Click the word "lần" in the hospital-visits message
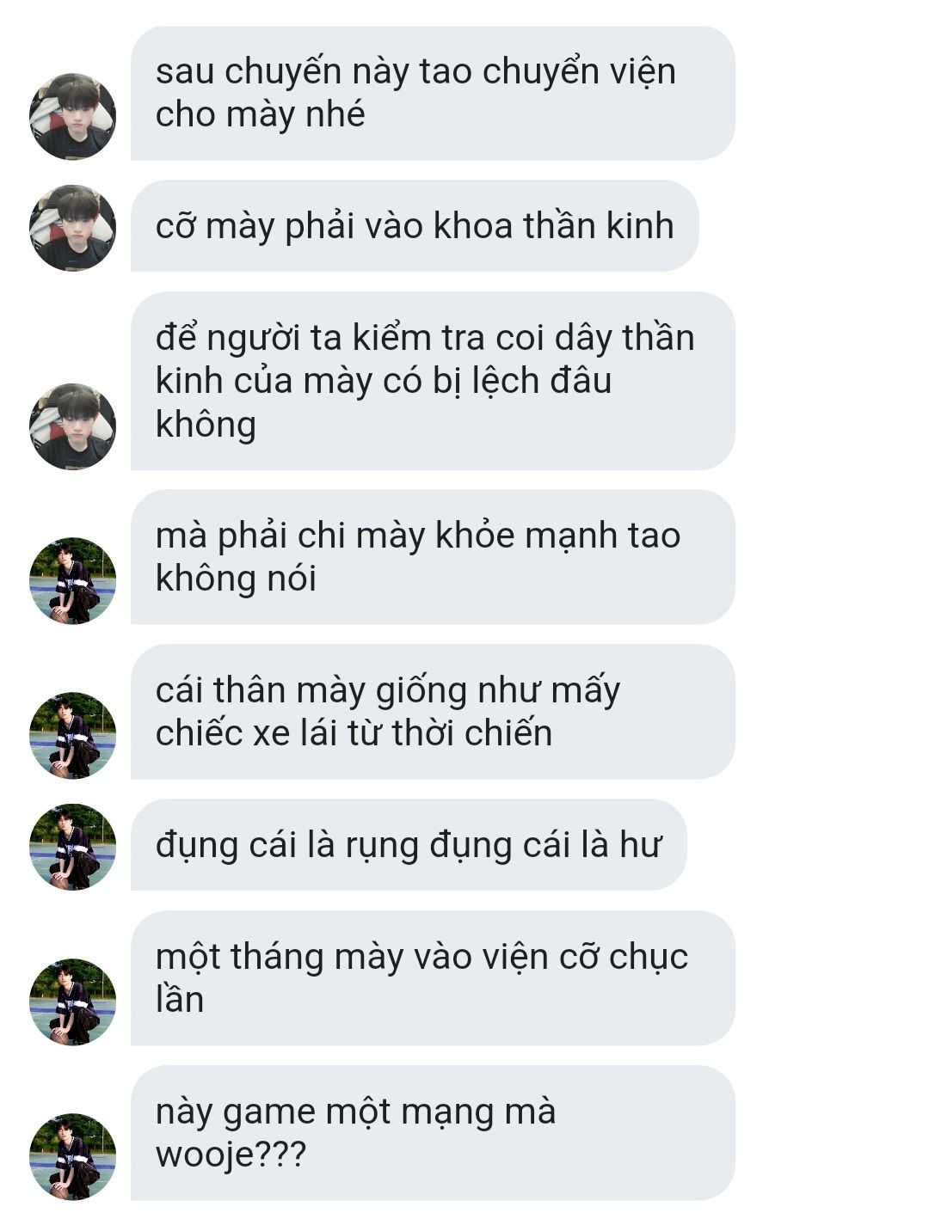 pyautogui.click(x=180, y=1000)
